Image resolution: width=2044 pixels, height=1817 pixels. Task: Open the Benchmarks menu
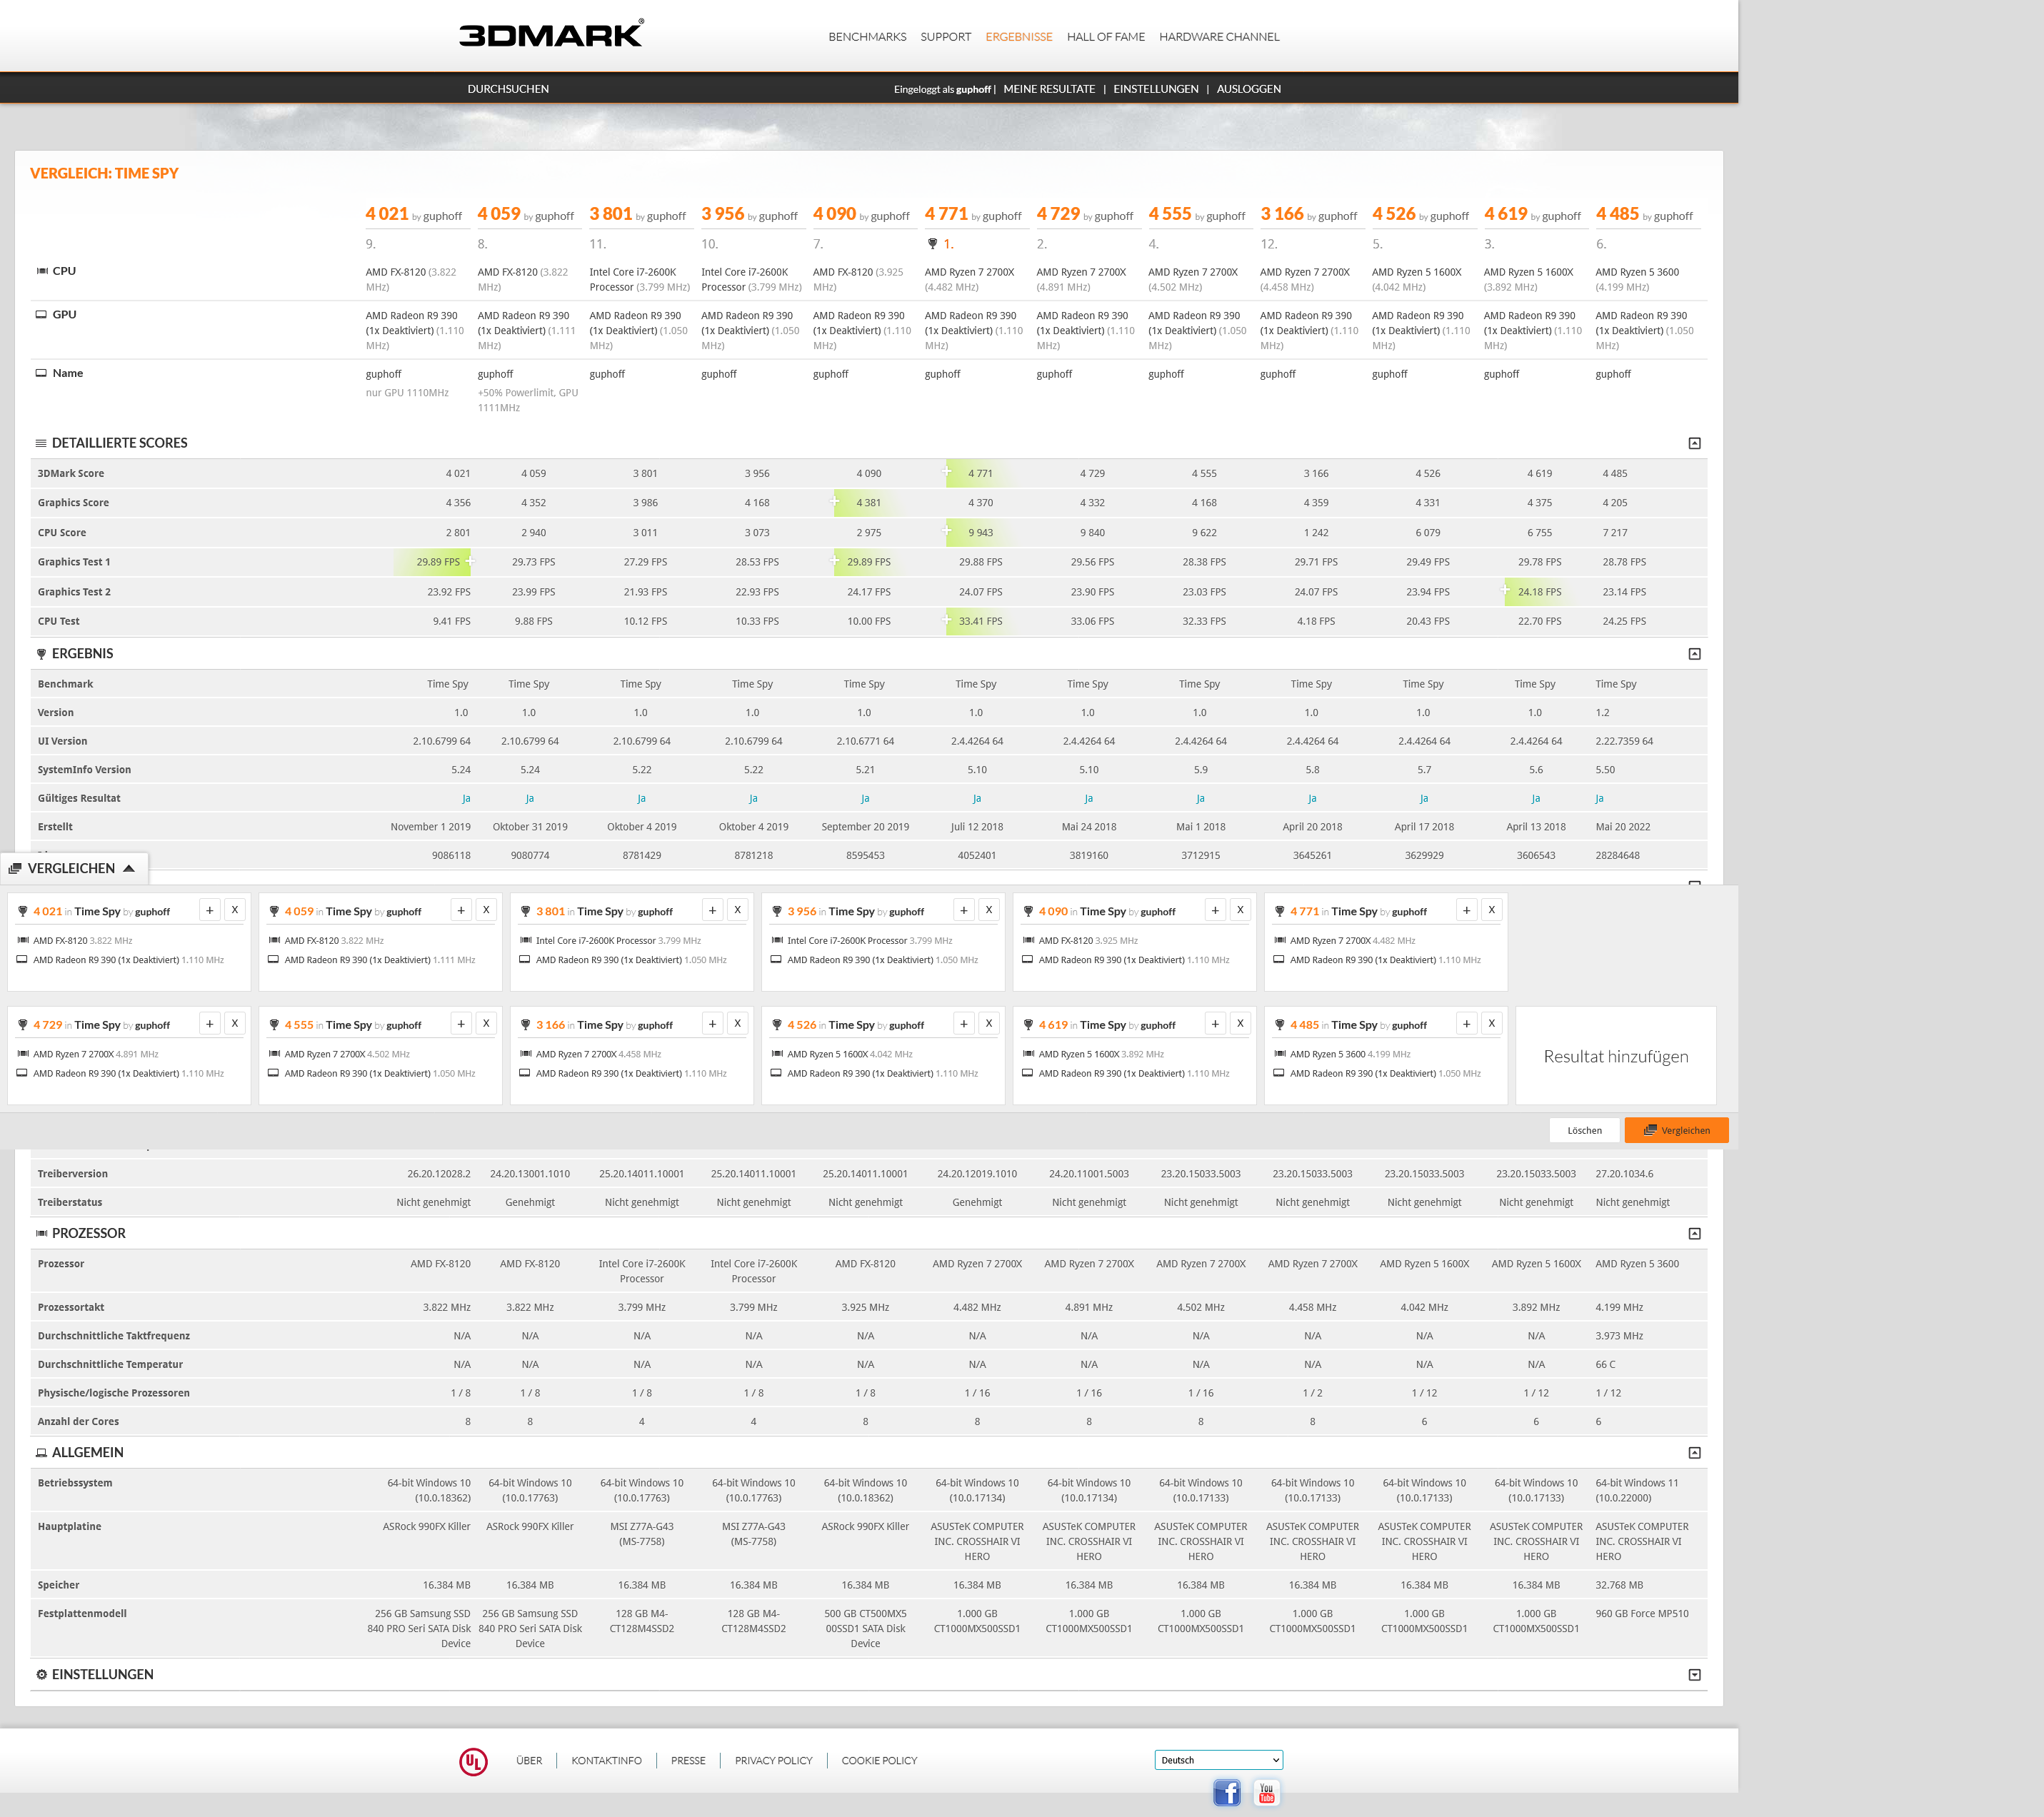click(867, 37)
